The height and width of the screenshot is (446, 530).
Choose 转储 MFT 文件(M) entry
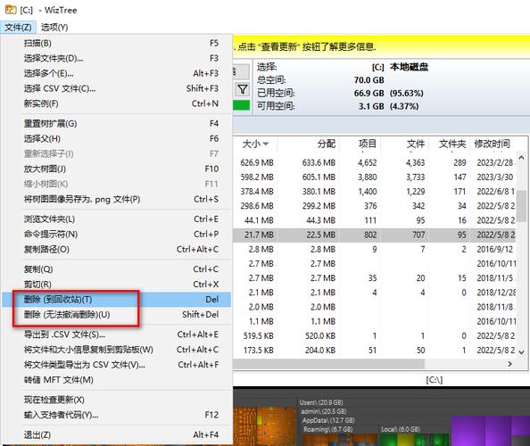pos(117,380)
